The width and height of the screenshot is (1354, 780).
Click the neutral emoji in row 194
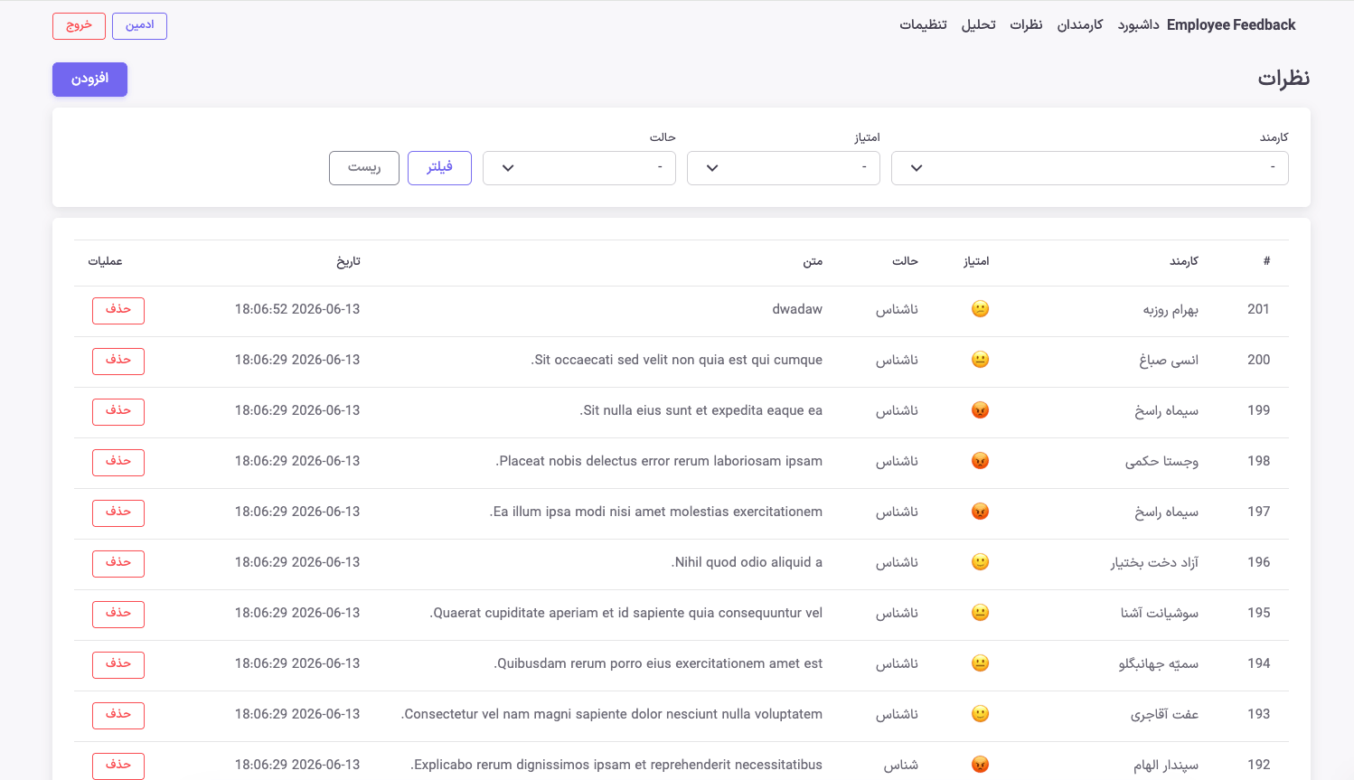click(x=980, y=663)
